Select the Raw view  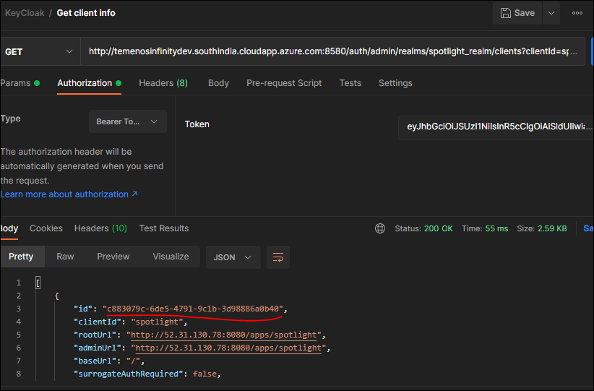pos(65,257)
